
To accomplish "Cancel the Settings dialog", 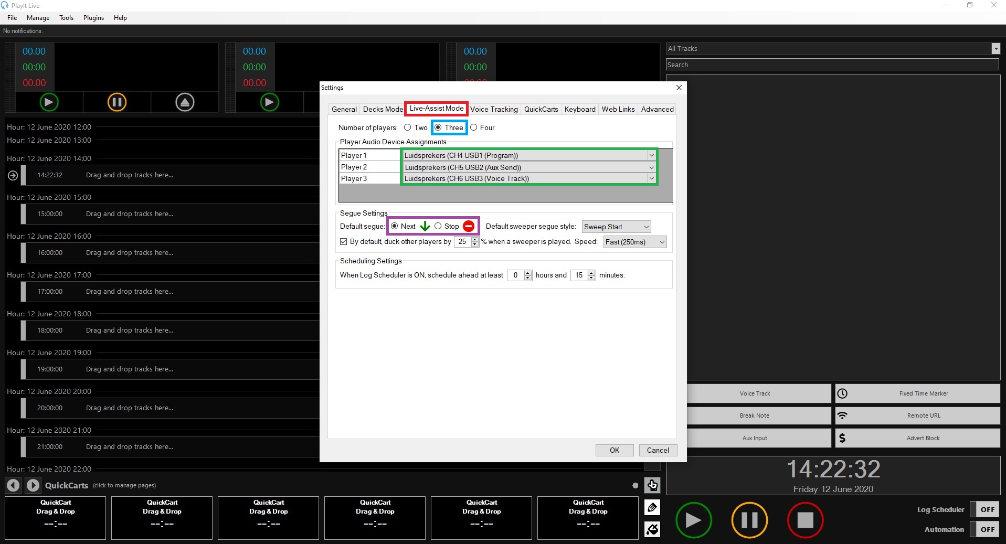I will pos(658,450).
